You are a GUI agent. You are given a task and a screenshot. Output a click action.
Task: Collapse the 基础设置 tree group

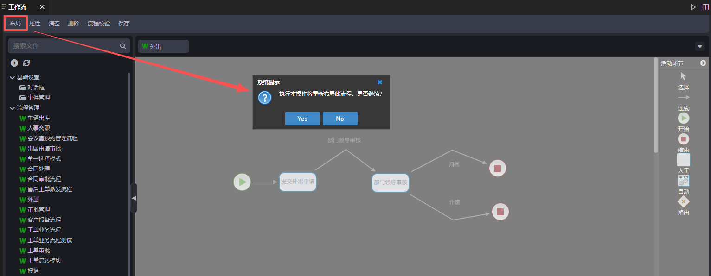point(13,77)
